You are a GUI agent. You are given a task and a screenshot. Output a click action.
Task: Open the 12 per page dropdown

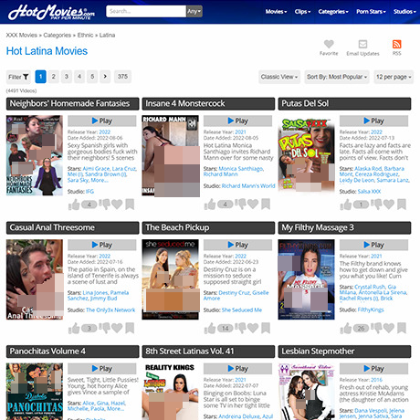point(394,77)
